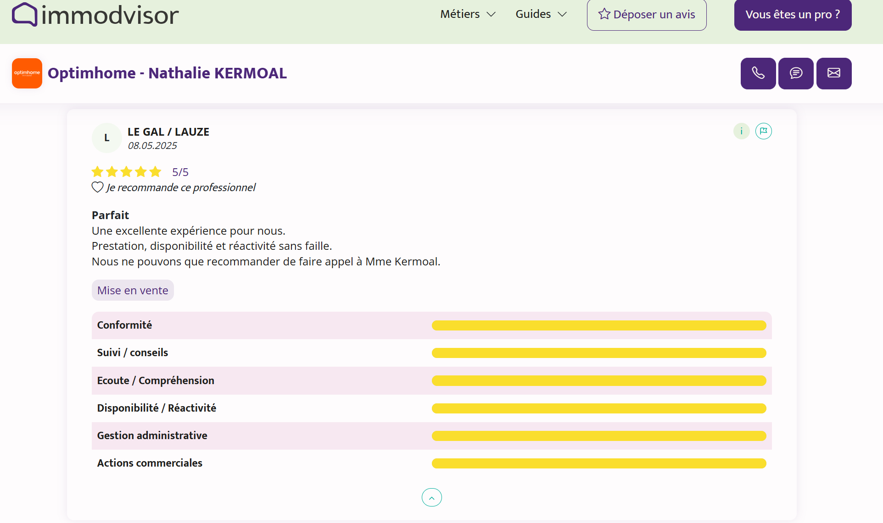Click the Gestion administrative rating bar

pos(598,435)
